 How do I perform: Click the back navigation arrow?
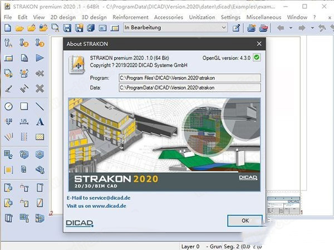281,28
